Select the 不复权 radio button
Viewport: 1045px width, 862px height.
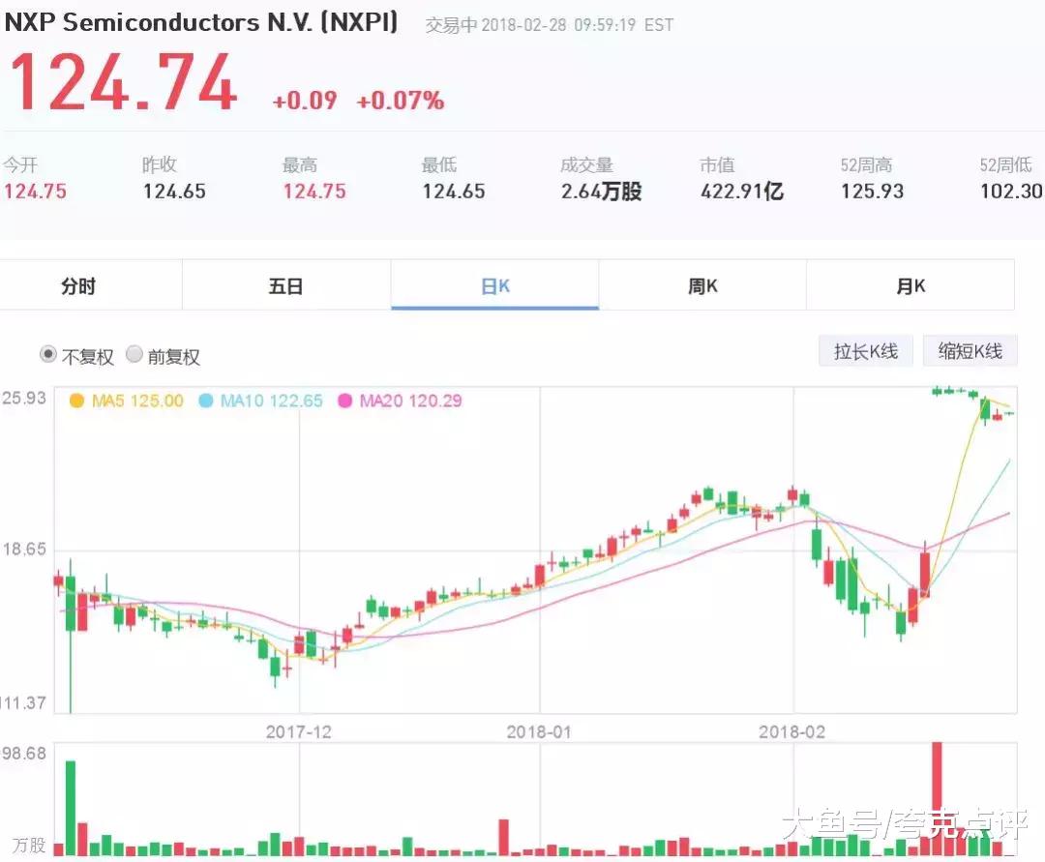click(x=48, y=354)
